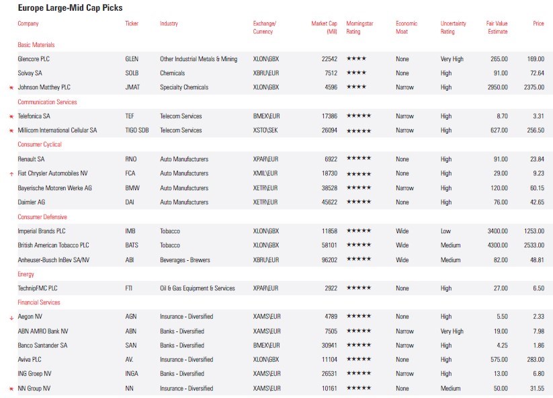Image resolution: width=553 pixels, height=398 pixels.
Task: Click the red up arrow beside Fiat Chrysler Automobiles
Action: [x=11, y=174]
